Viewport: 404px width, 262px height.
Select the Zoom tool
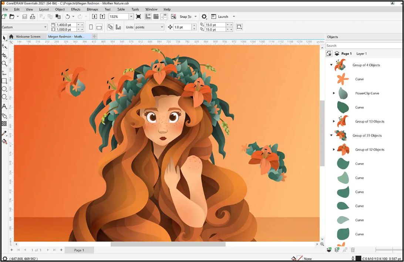[4, 64]
